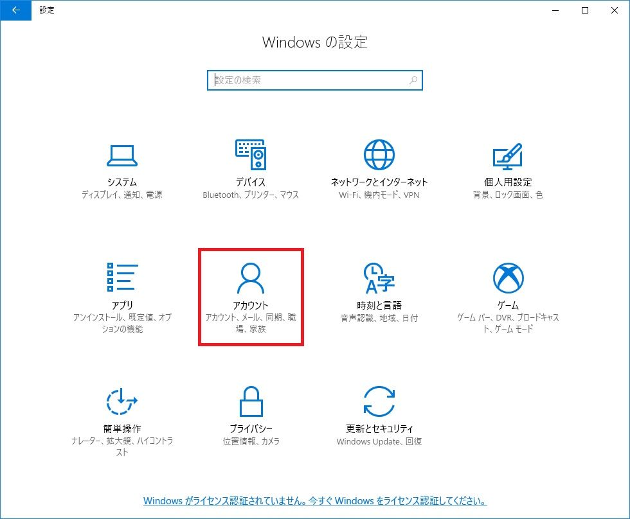630x519 pixels.
Task: Click the ゲーム label
Action: (508, 306)
